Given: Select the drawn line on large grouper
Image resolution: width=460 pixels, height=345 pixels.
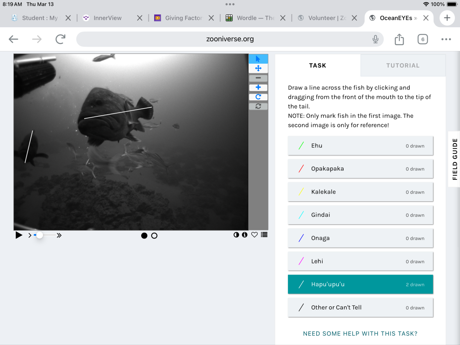Looking at the screenshot, I should click(118, 113).
